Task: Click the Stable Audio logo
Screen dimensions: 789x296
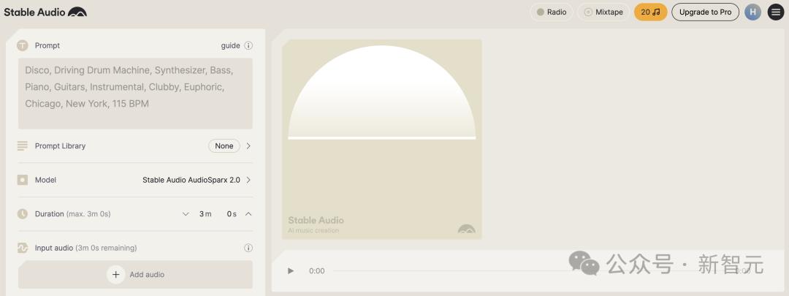Action: (45, 12)
